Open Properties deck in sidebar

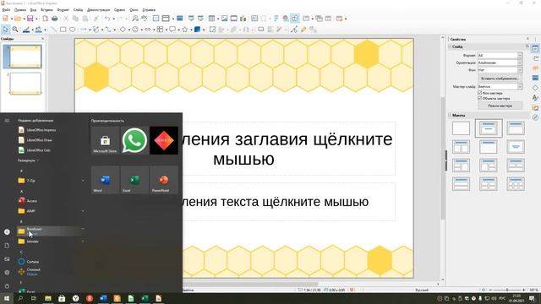pyautogui.click(x=535, y=49)
